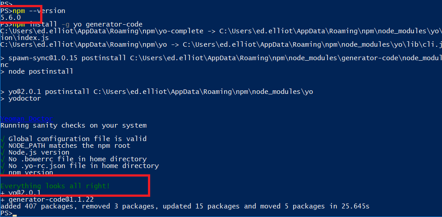The height and width of the screenshot is (217, 442).
Task: Click the 5.6.0 version output
Action: pos(10,18)
